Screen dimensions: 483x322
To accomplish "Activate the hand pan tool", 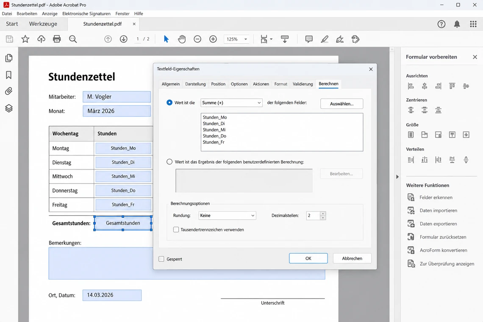I will [182, 39].
